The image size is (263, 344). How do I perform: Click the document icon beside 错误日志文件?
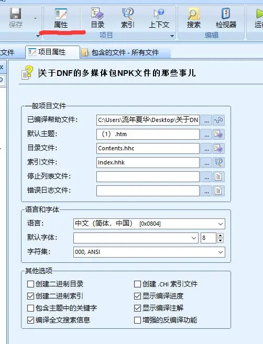(x=218, y=191)
